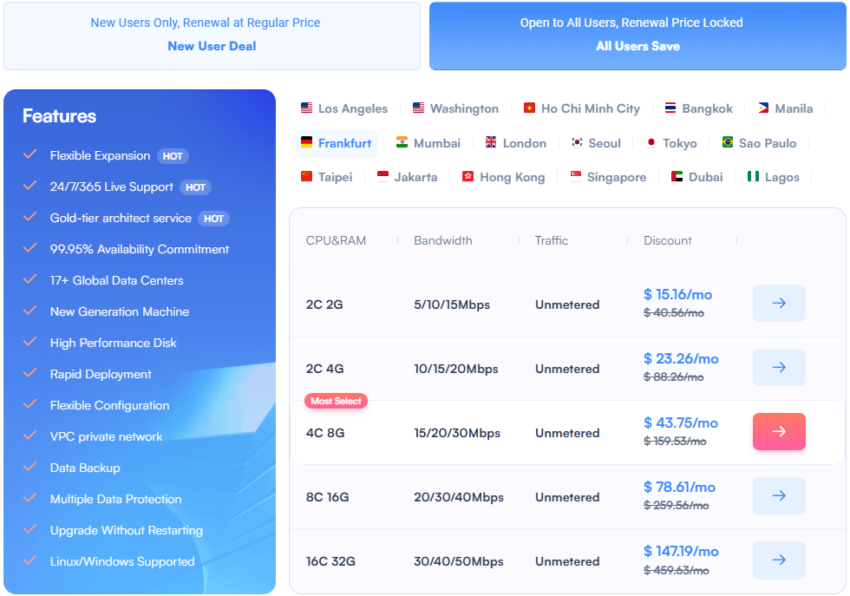Pick the Taipei data center
Screen dimensions: 850x596
(x=326, y=177)
